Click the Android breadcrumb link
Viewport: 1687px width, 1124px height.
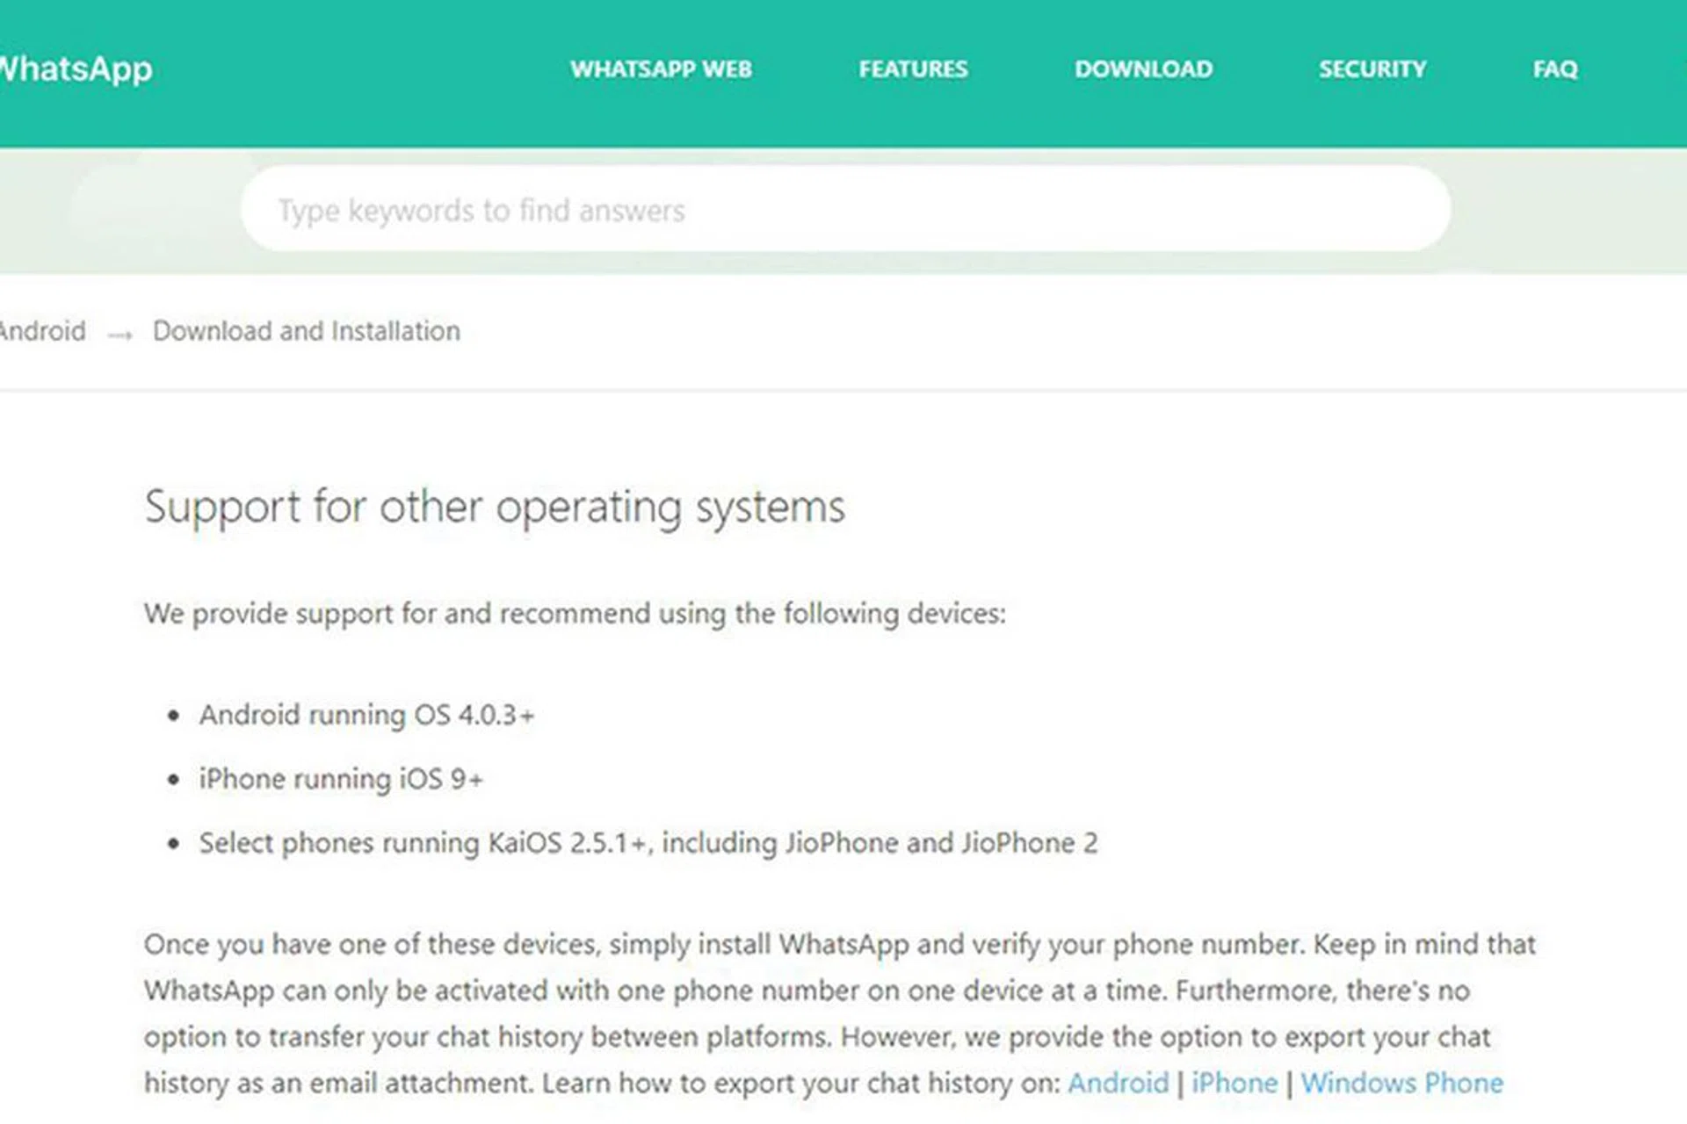coord(43,331)
